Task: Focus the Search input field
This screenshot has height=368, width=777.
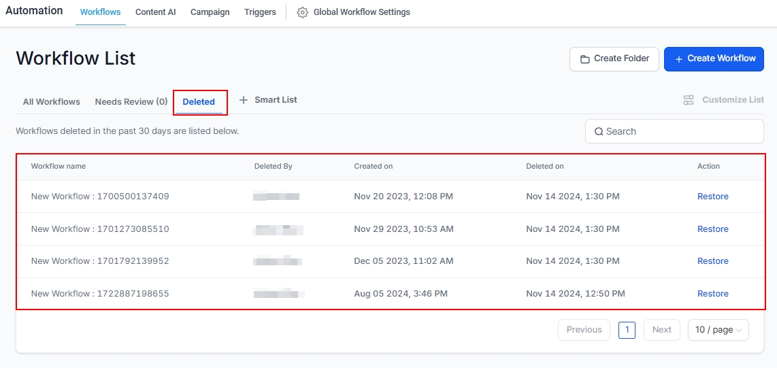Action: coord(680,132)
